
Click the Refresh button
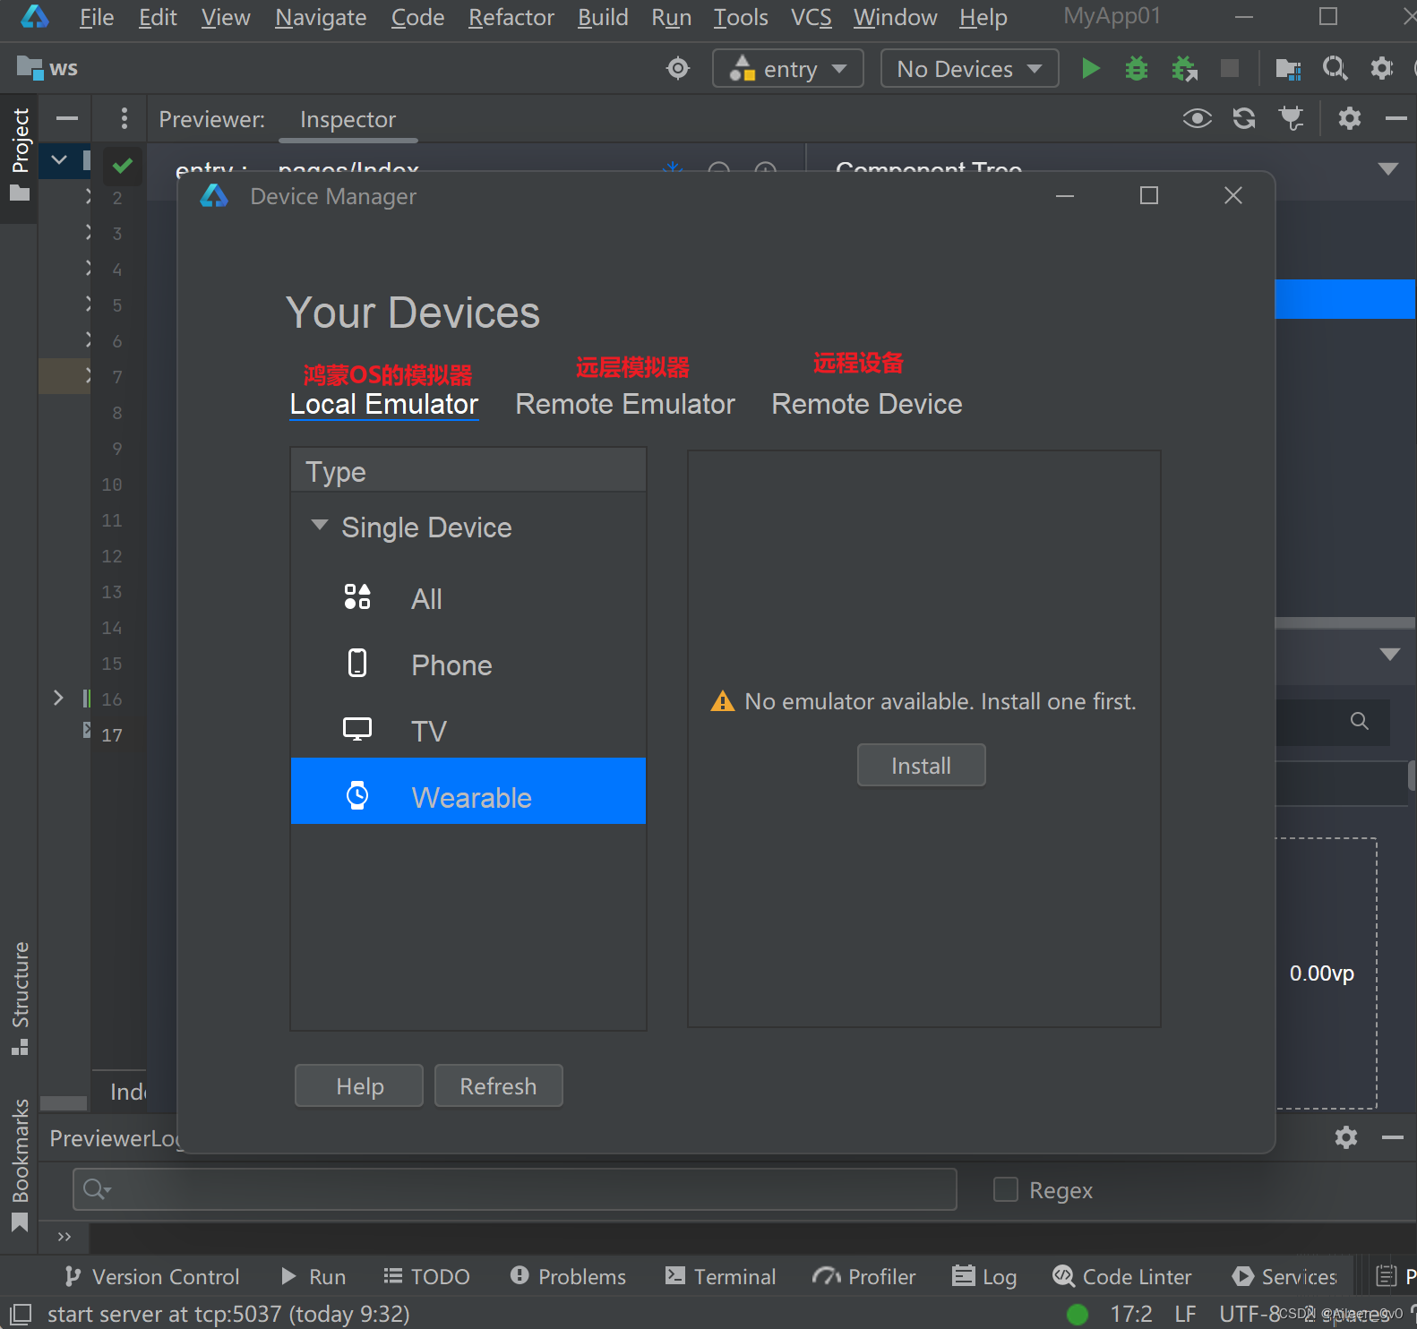pyautogui.click(x=498, y=1086)
